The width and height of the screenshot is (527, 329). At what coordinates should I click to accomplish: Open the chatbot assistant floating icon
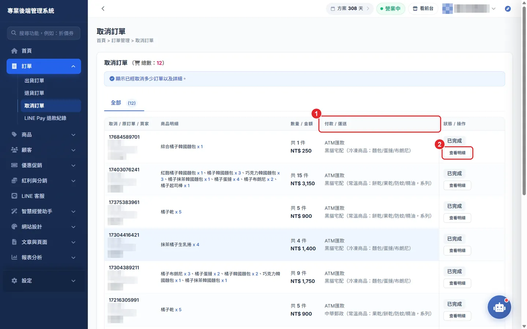click(499, 307)
